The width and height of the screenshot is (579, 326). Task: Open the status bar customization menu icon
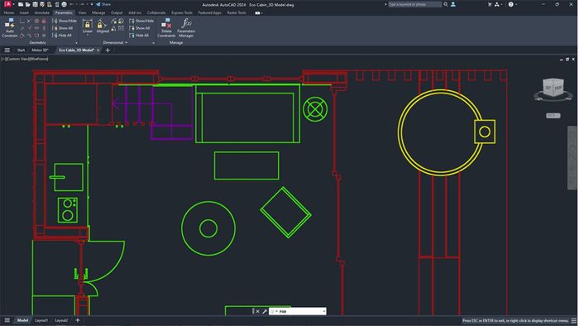point(573,321)
